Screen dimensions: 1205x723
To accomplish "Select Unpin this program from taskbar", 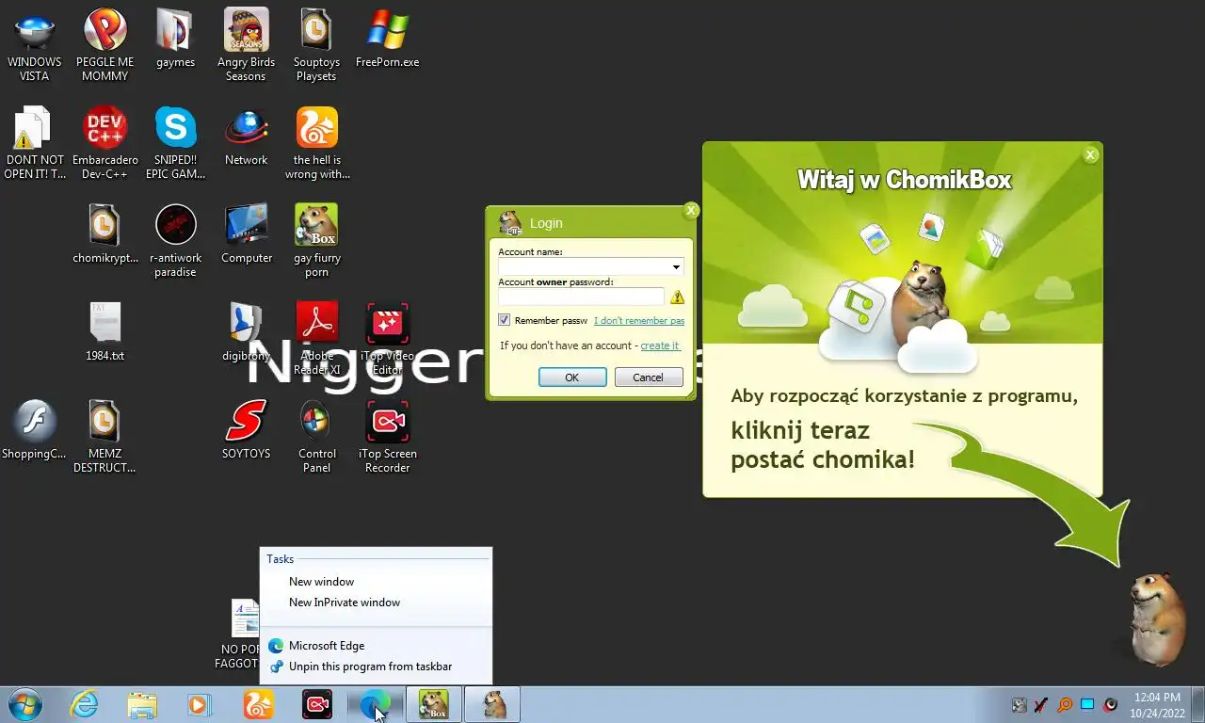I will pos(376,667).
